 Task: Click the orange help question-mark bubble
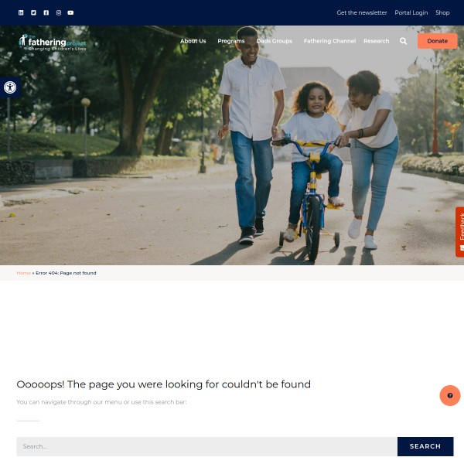[x=450, y=395]
